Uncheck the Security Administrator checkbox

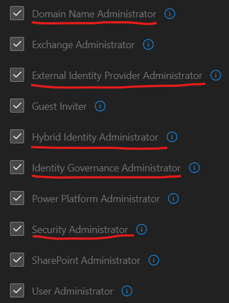[17, 229]
